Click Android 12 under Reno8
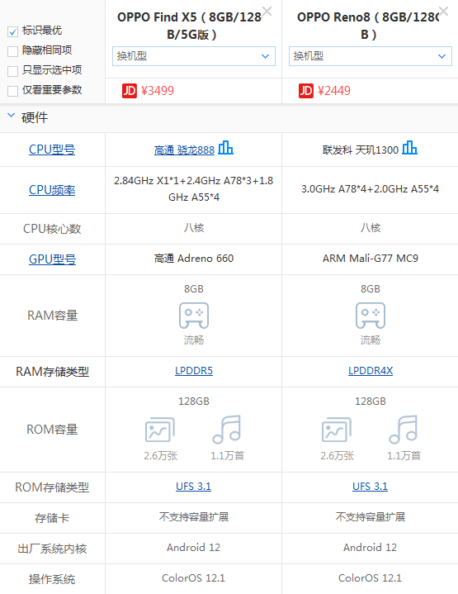458x594 pixels. click(370, 548)
